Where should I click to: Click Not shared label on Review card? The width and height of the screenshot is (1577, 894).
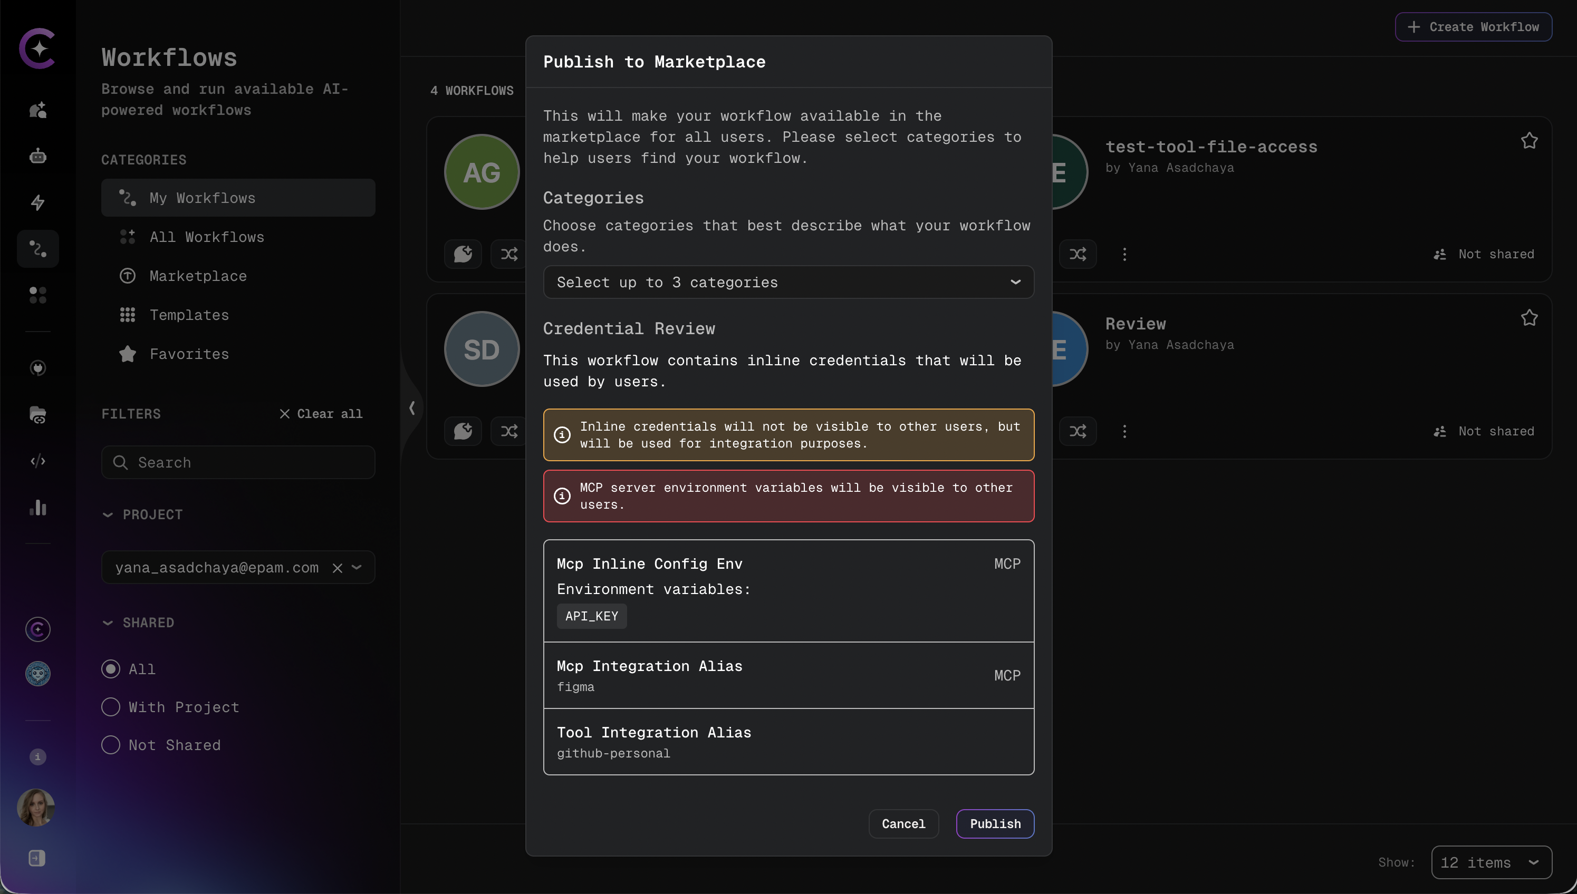point(1496,431)
